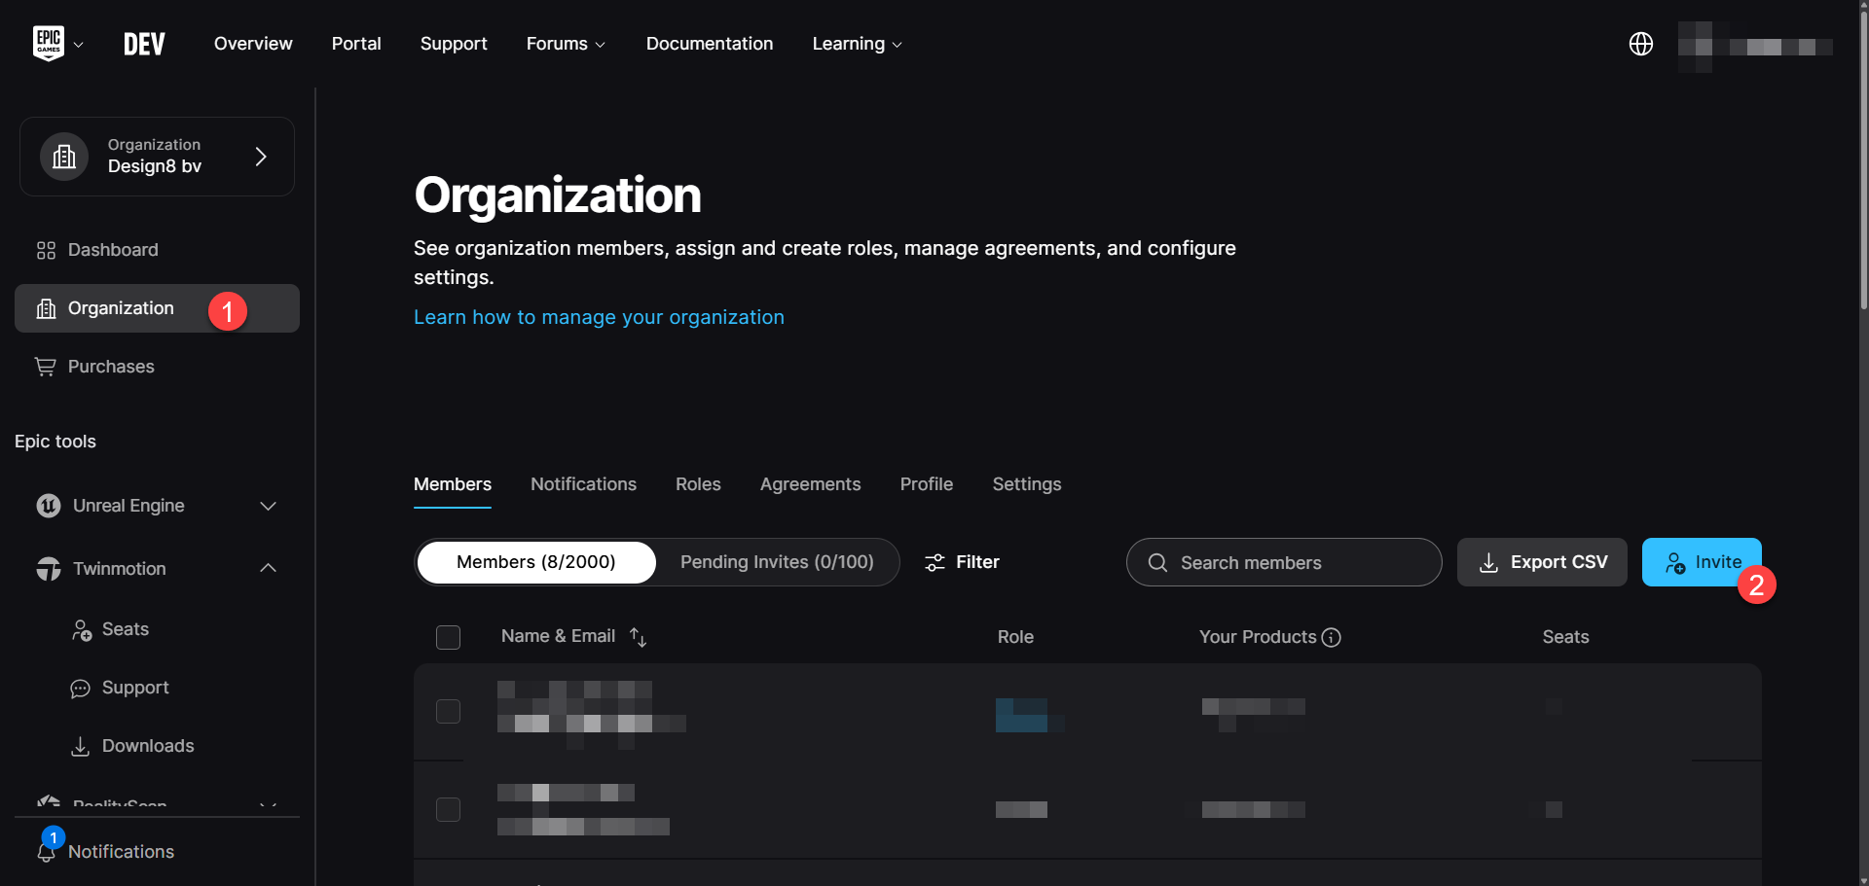Viewport: 1869px width, 886px height.
Task: Expand the Unreal Engine section chevron
Action: click(269, 506)
